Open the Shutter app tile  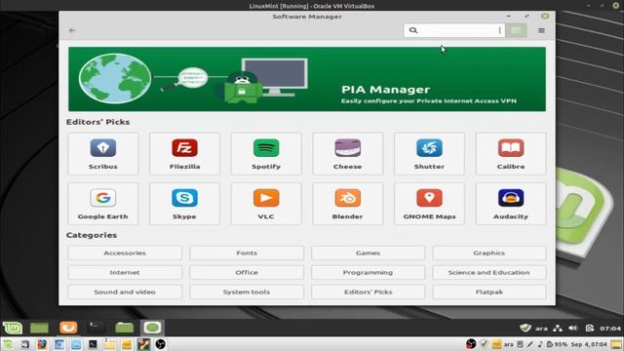[x=429, y=154]
